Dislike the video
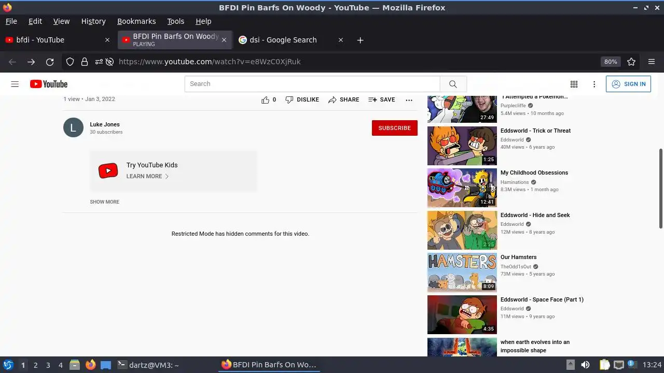Image resolution: width=664 pixels, height=373 pixels. pyautogui.click(x=302, y=99)
